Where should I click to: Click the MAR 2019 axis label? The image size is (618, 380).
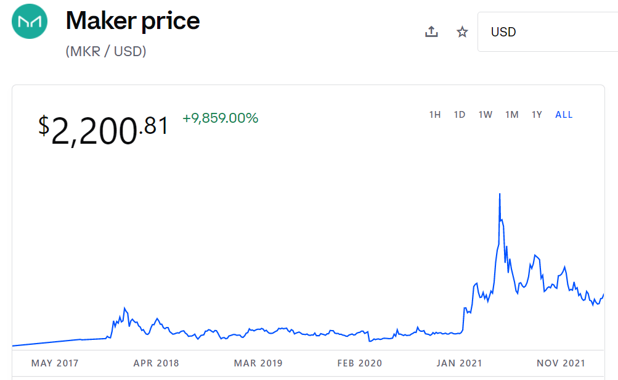point(258,363)
